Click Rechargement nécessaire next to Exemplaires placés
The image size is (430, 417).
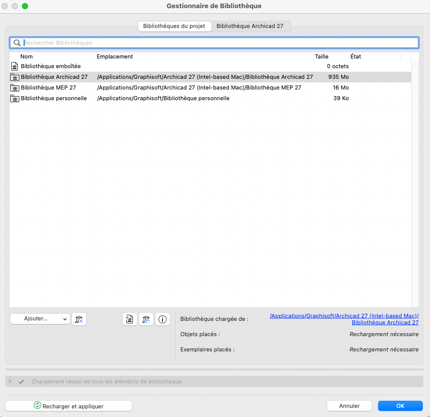pyautogui.click(x=384, y=350)
